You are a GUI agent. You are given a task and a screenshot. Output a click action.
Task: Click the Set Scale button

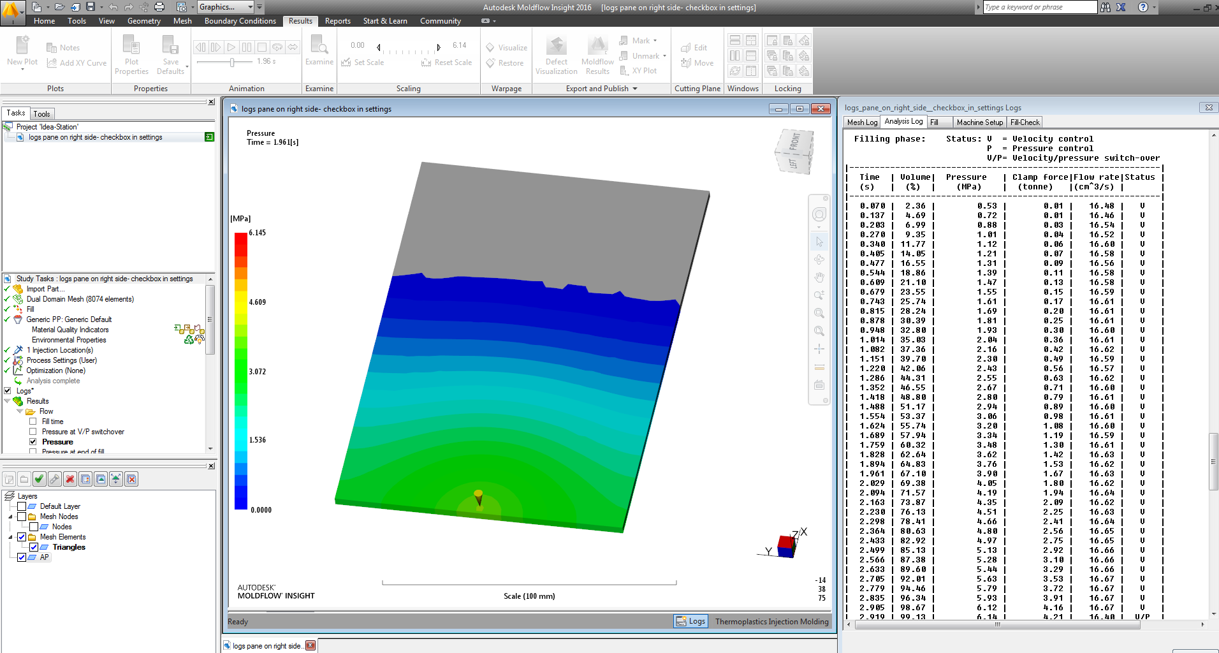(363, 62)
